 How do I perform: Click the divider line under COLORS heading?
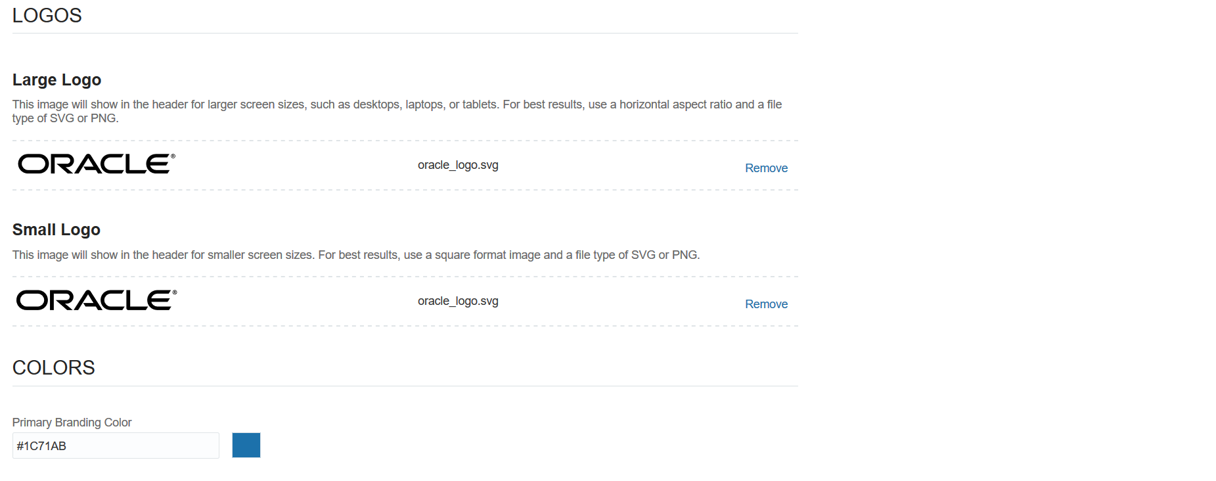coord(405,386)
